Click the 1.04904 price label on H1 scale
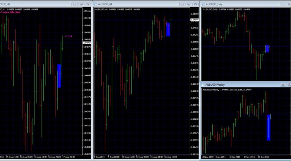Screen dimensions: 291x161 [86, 43]
